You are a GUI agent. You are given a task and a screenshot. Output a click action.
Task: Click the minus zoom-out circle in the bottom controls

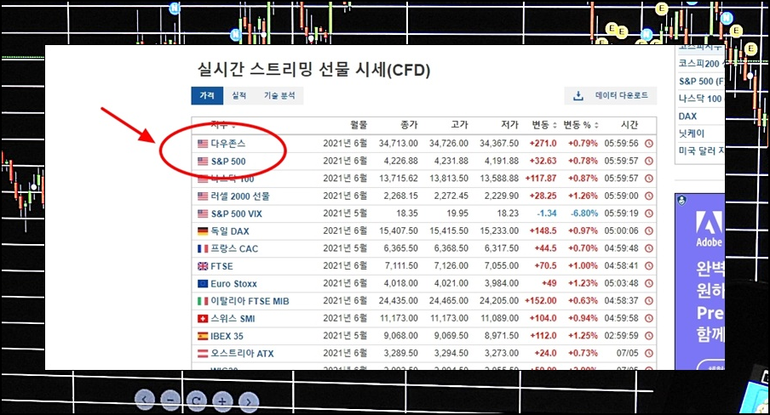tap(170, 401)
